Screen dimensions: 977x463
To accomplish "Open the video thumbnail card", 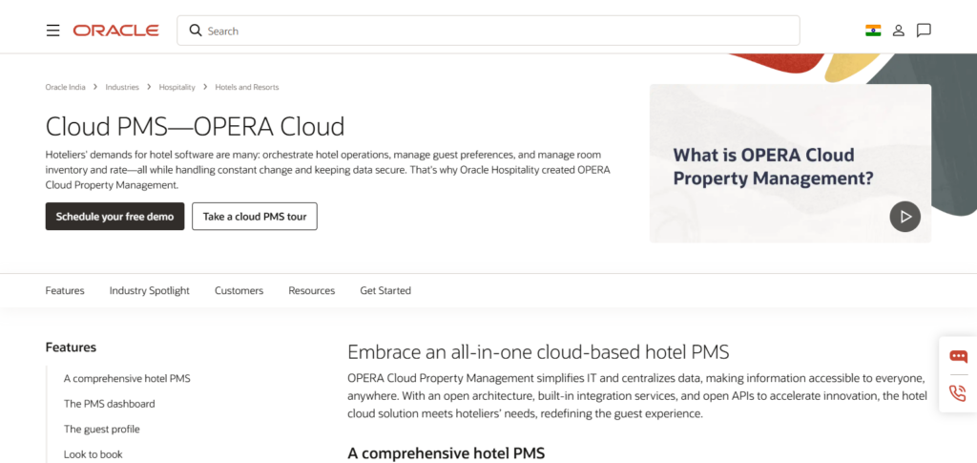I will 790,163.
